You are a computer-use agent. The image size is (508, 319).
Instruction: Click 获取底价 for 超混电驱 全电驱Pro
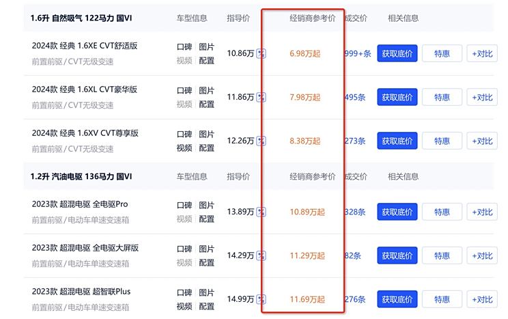pyautogui.click(x=397, y=212)
